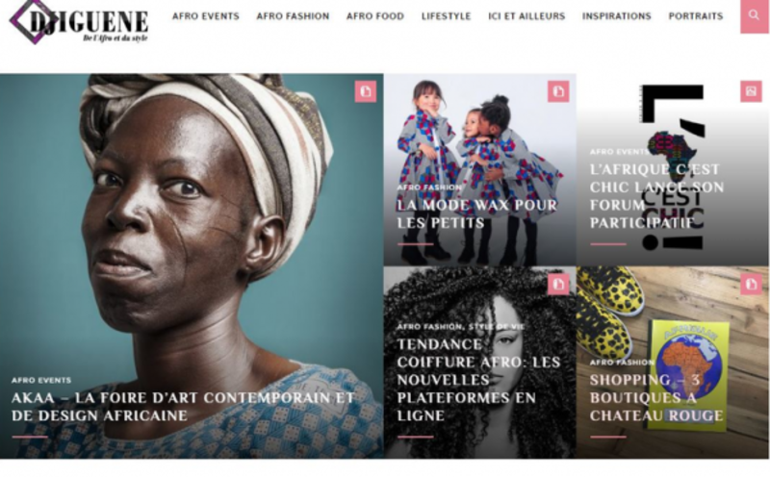Click the post icon on afro hair image
The image size is (770, 477).
pyautogui.click(x=558, y=284)
